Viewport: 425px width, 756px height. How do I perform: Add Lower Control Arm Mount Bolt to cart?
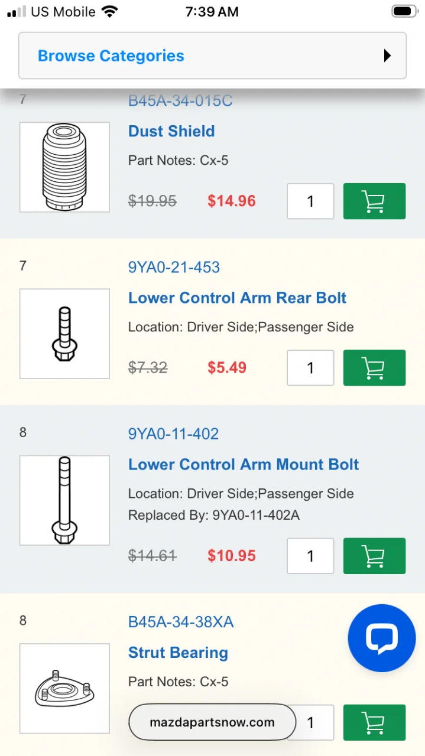374,556
